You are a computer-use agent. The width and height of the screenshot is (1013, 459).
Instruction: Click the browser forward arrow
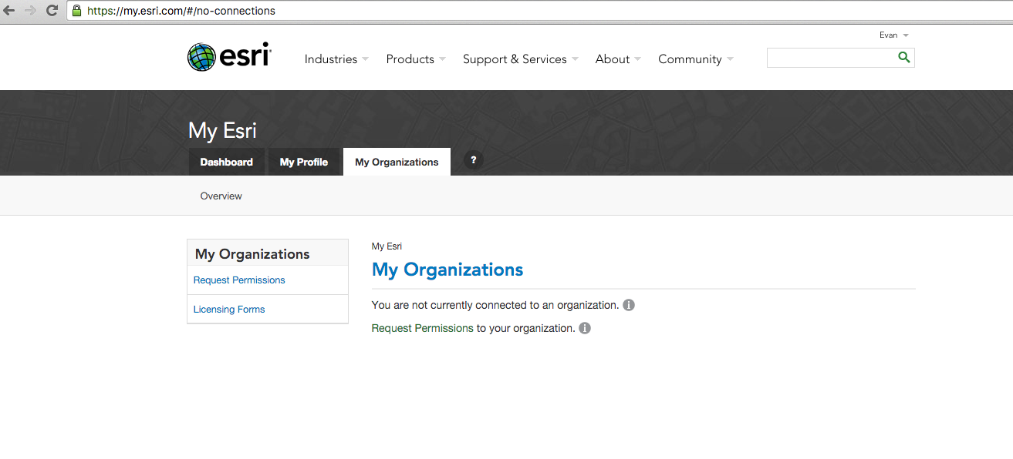pos(30,11)
